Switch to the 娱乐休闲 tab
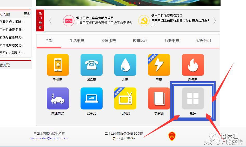 pyautogui.click(x=203, y=41)
